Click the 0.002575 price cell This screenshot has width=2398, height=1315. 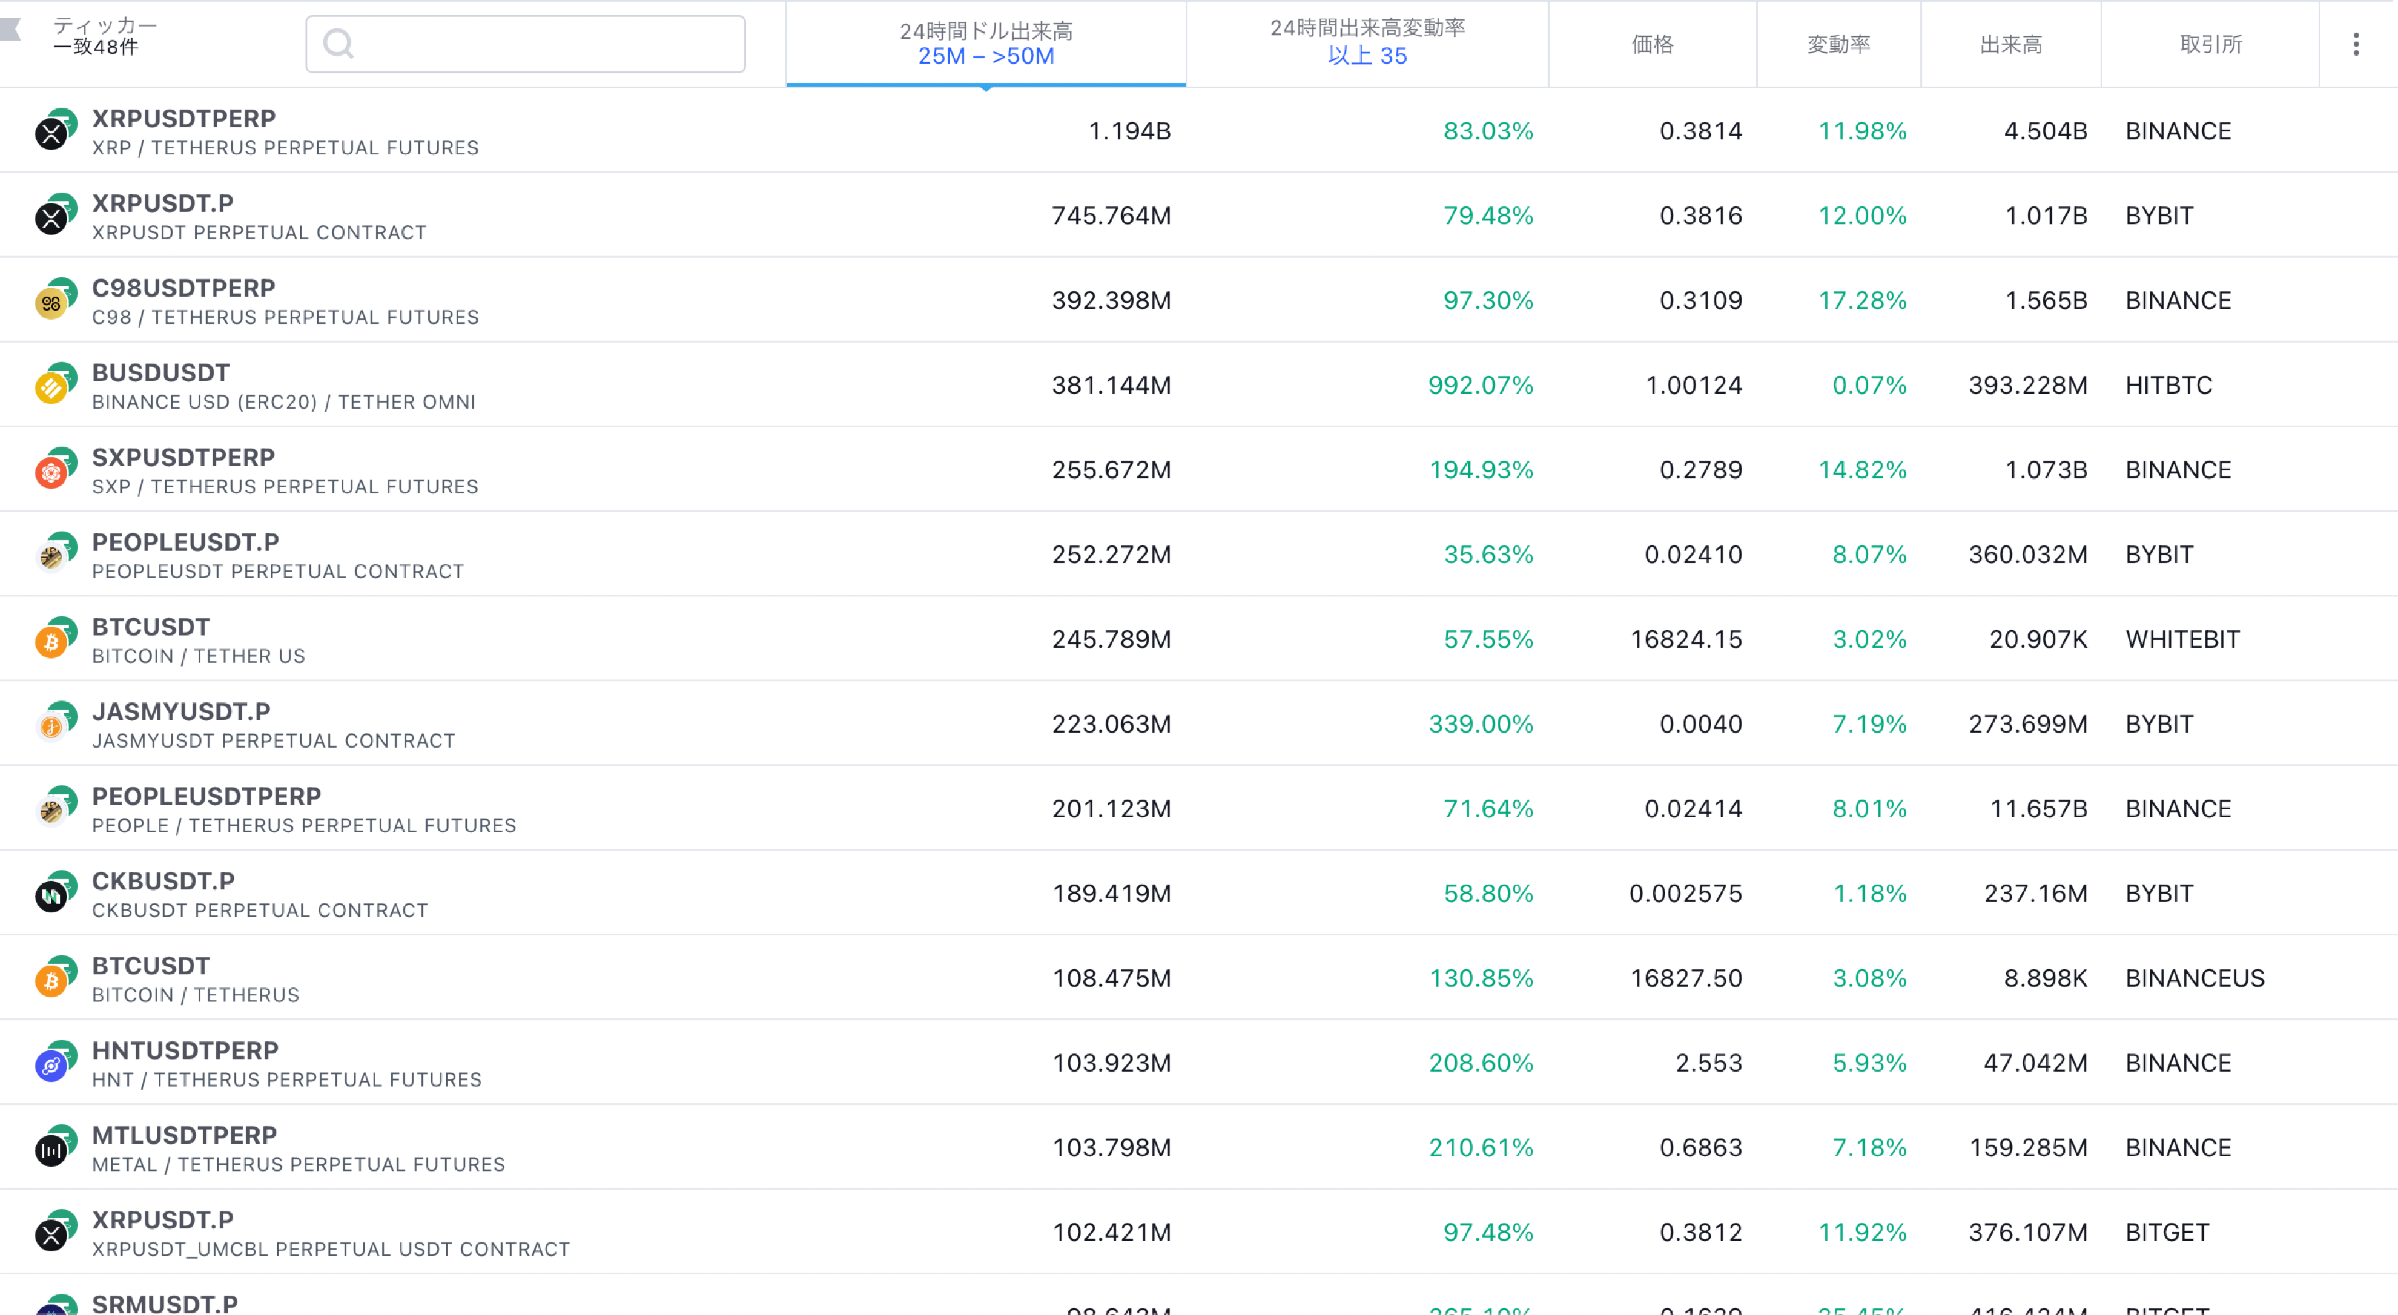click(1685, 892)
